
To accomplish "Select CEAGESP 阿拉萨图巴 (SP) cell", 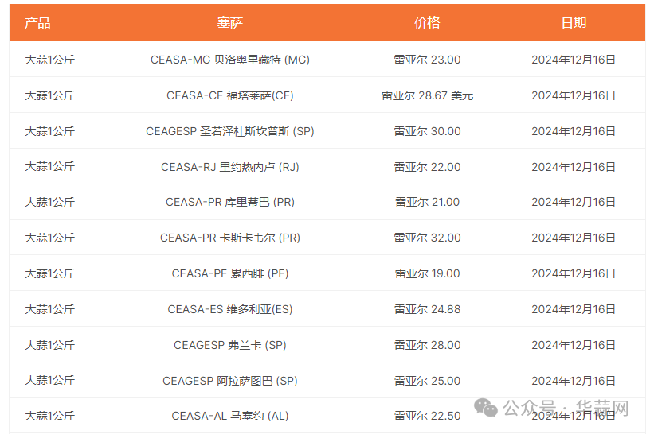I will [230, 381].
